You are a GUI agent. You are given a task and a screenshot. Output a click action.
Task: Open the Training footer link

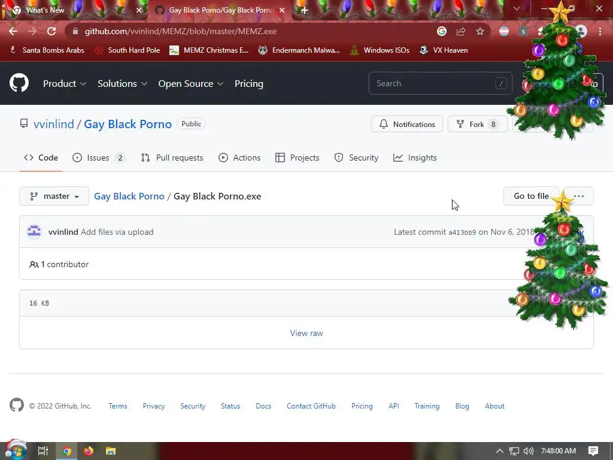coord(427,406)
